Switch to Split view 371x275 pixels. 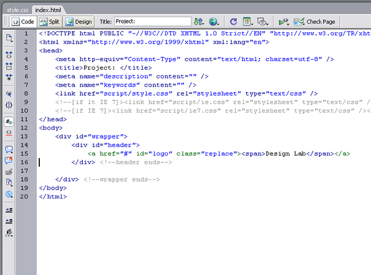(49, 22)
